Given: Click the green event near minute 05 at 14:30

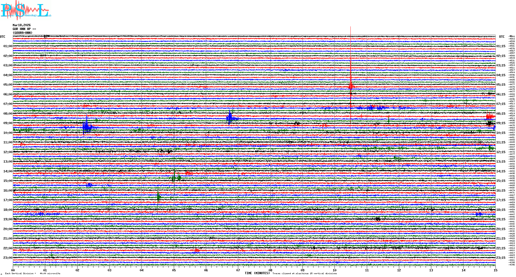Looking at the screenshot, I should [175, 177].
